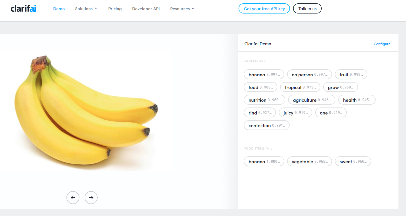Click the banana image
The width and height of the screenshot is (406, 216).
pyautogui.click(x=86, y=112)
